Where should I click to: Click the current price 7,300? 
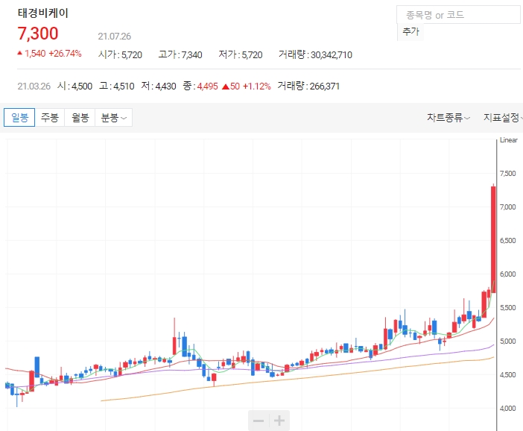point(38,34)
